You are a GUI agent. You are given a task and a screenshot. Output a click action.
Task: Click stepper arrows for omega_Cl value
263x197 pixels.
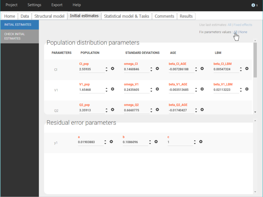[151, 69]
